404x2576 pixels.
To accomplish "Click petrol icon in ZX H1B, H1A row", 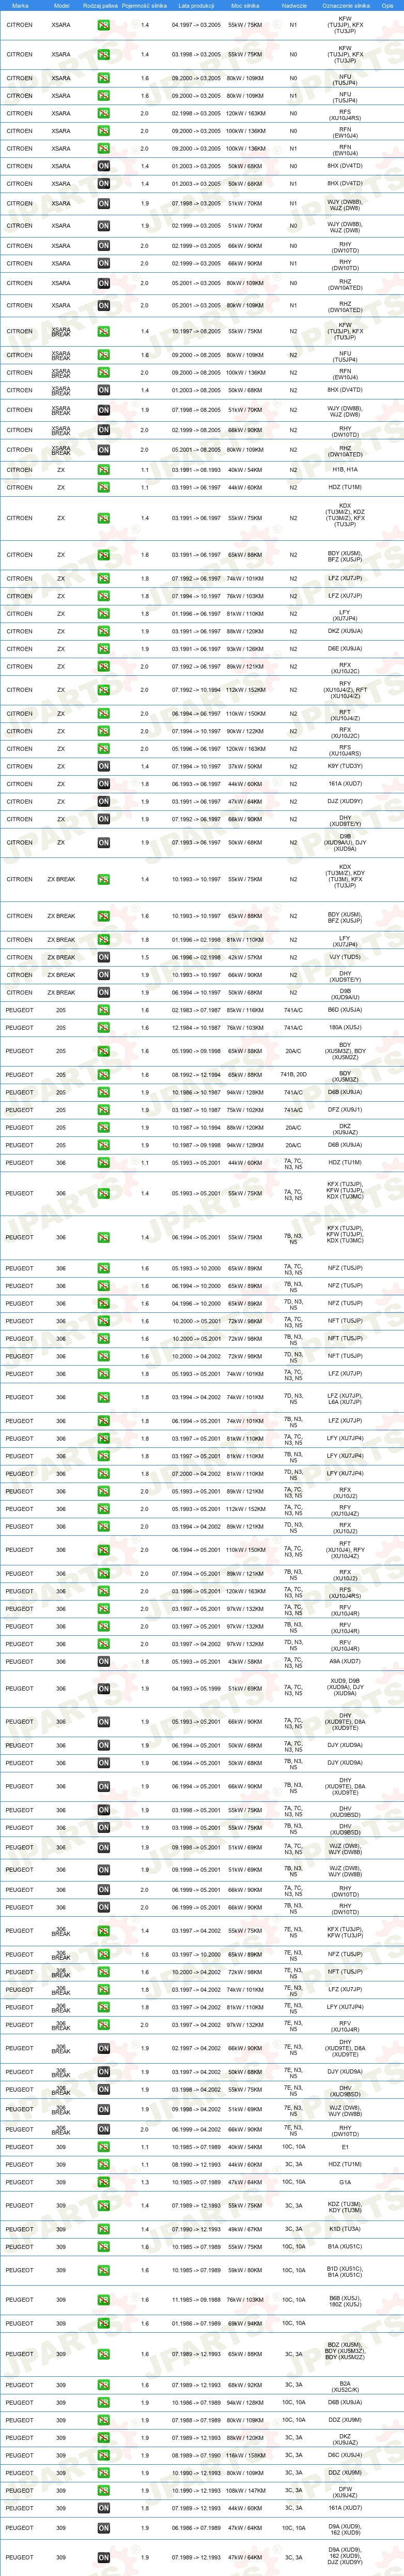I will click(104, 470).
